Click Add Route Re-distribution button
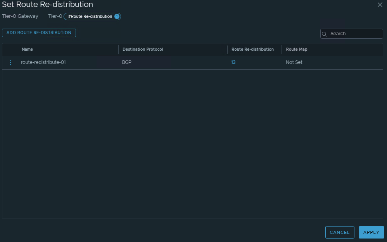387x242 pixels. (39, 33)
